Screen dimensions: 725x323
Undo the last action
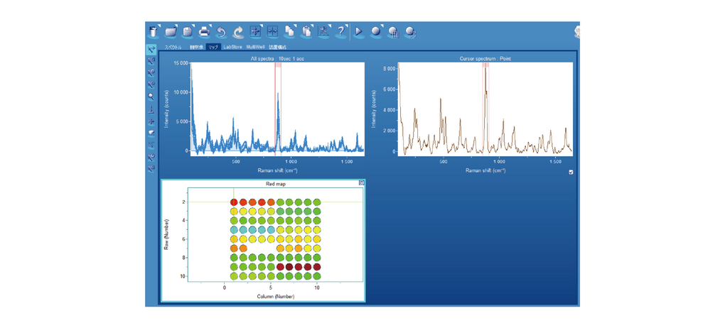pos(221,32)
